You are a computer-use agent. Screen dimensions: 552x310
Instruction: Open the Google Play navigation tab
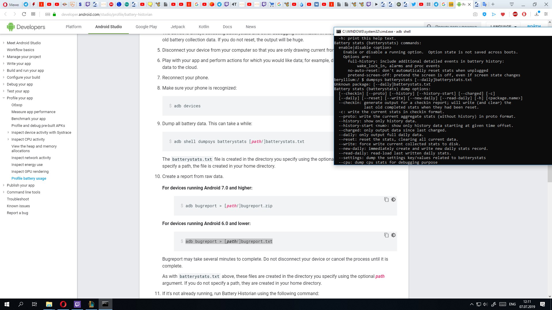pyautogui.click(x=146, y=27)
